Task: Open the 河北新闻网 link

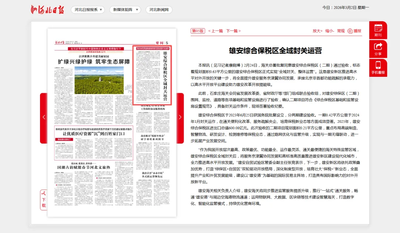Action: tap(159, 10)
